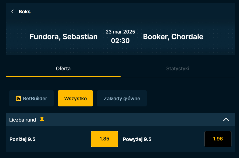Click the back arrow next to Boks

pos(12,11)
